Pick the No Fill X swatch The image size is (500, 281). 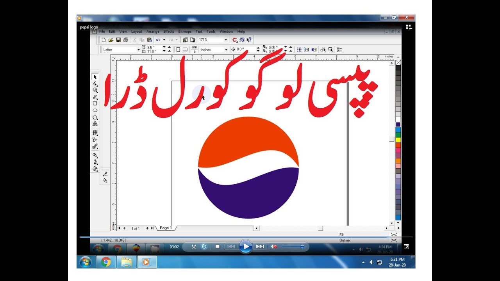pos(398,62)
